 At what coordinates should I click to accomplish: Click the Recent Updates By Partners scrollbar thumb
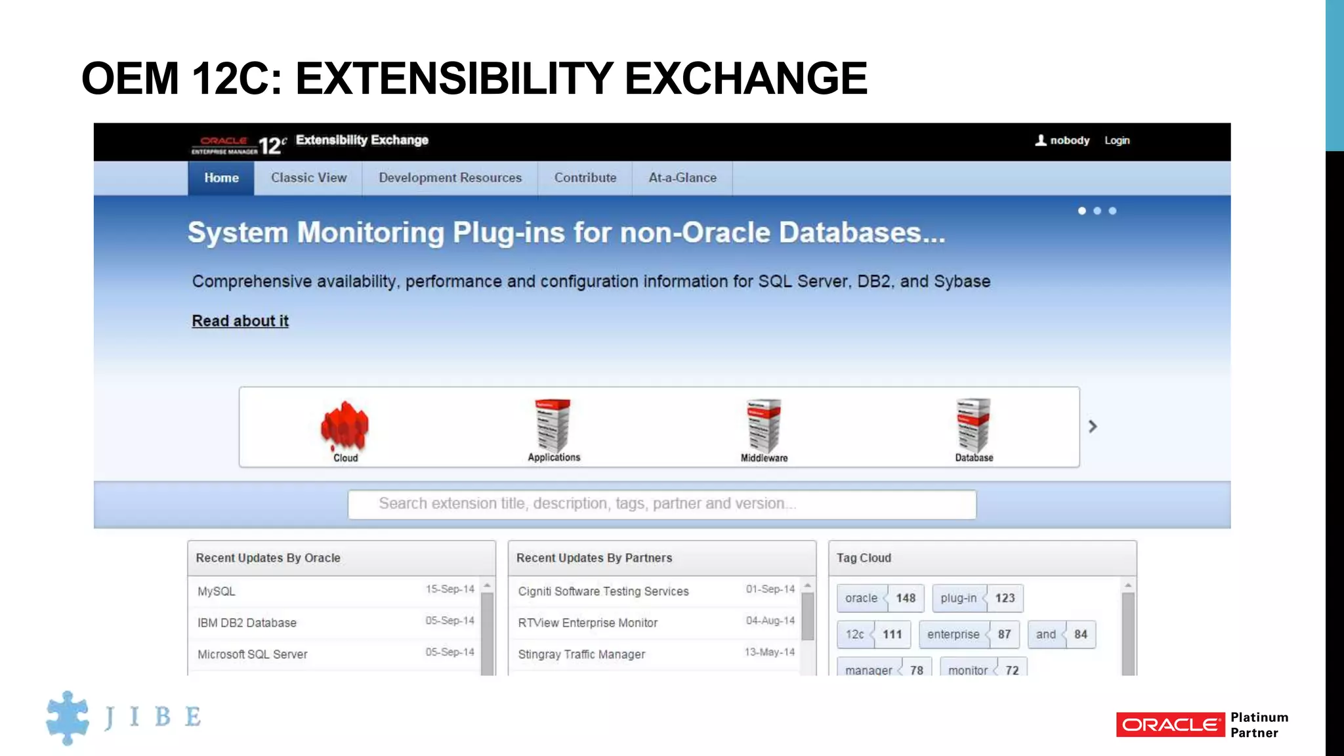808,616
